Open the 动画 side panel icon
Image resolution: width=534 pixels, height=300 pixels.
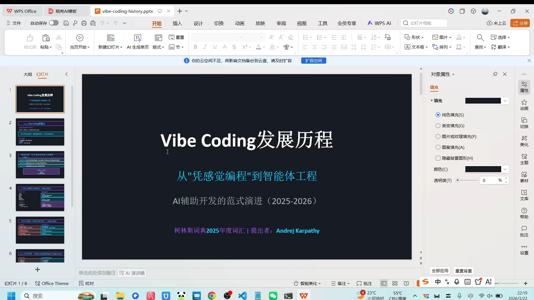[x=524, y=105]
